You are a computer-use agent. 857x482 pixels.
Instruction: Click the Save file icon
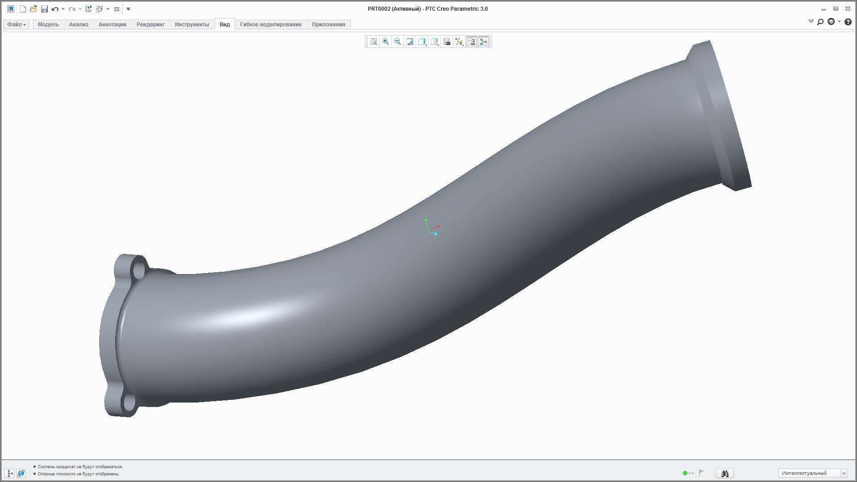(x=44, y=9)
